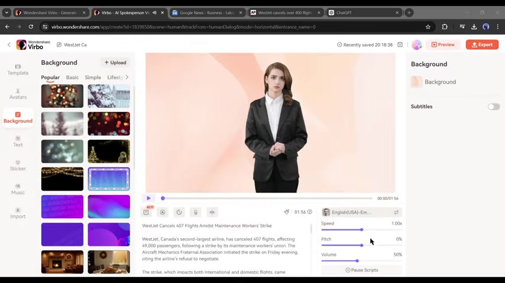
Task: Switch to the Basic background tab
Action: tap(72, 77)
